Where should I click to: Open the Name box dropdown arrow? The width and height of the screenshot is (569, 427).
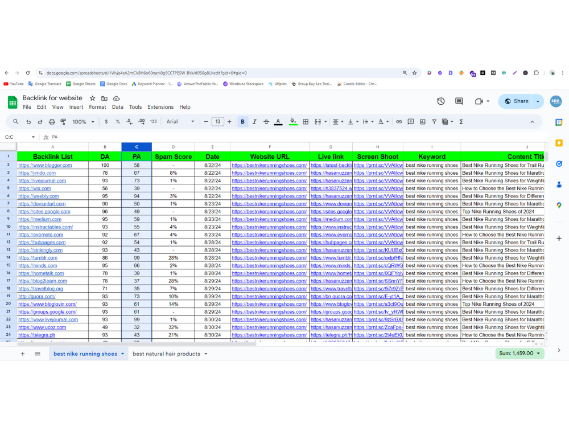[x=33, y=137]
